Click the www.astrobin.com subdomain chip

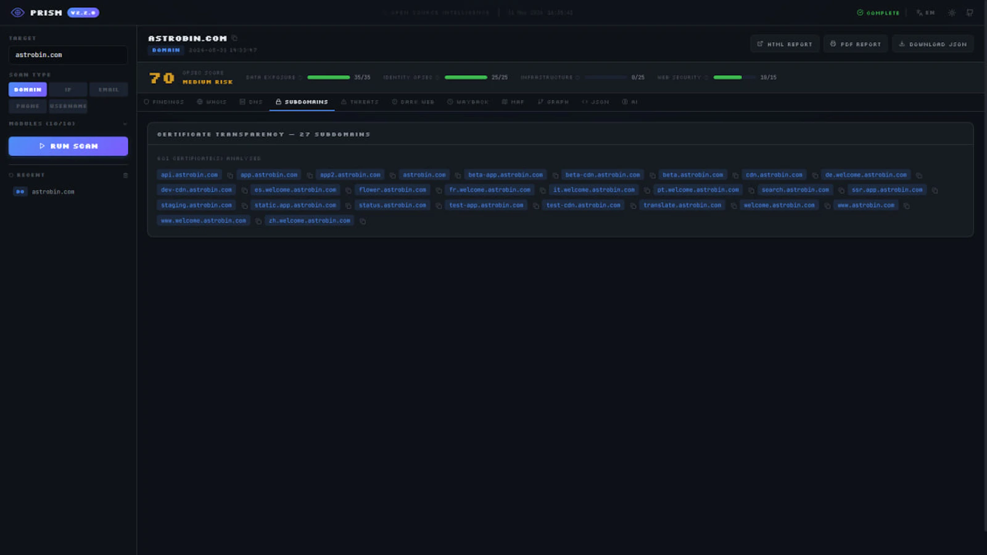[865, 205]
